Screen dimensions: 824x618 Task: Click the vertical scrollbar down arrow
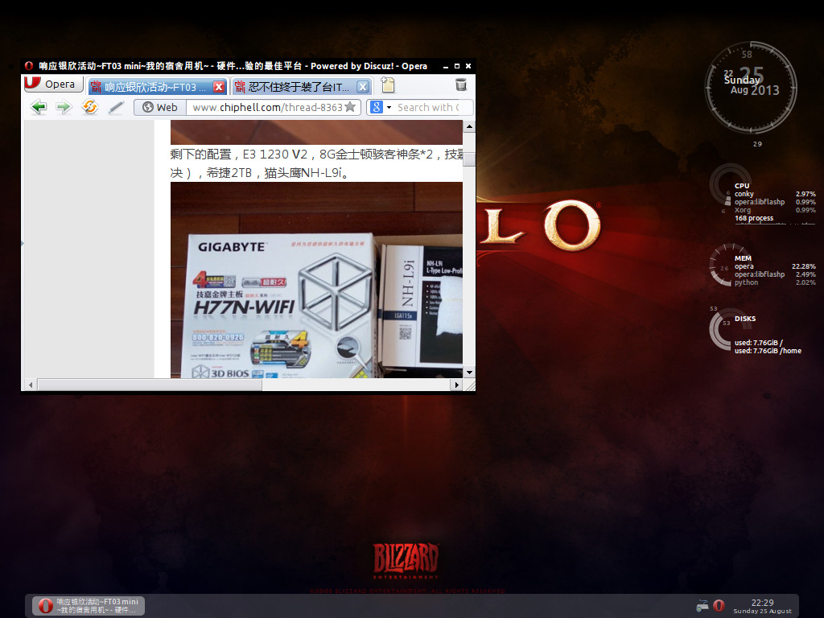pyautogui.click(x=469, y=372)
